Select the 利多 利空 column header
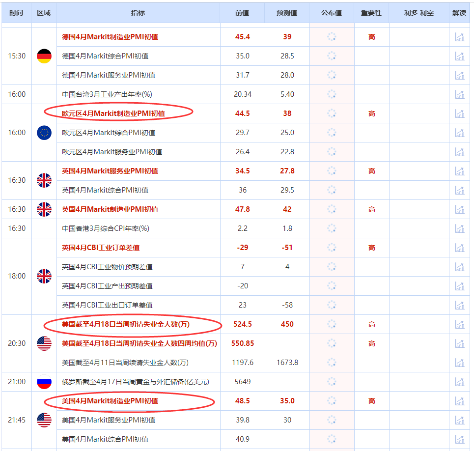 [x=419, y=13]
